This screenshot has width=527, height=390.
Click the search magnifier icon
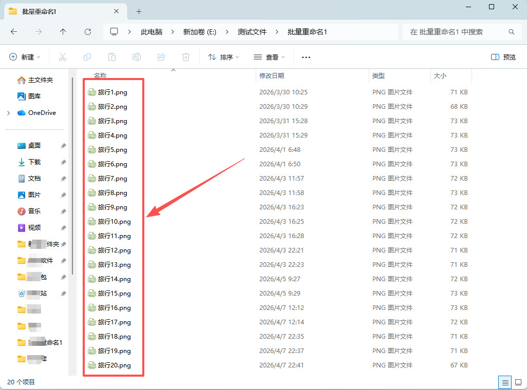point(511,32)
